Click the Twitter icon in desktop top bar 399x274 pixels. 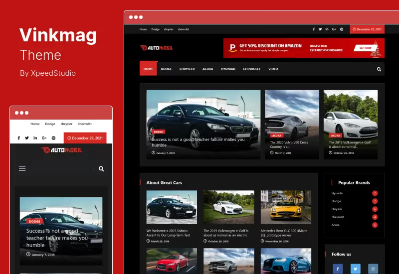(320, 29)
